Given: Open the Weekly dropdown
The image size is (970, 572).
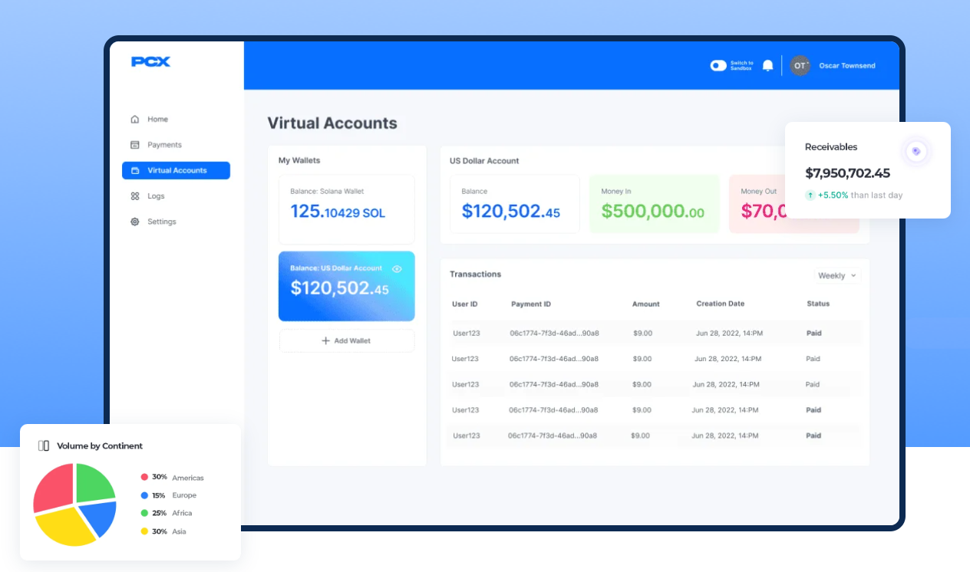Looking at the screenshot, I should coord(837,275).
